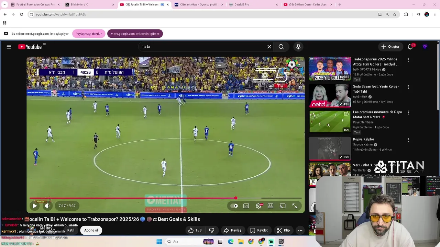The image size is (440, 247).
Task: Open the zoom magnifier in address bar
Action: [x=387, y=14]
